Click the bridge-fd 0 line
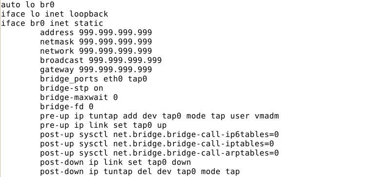This screenshot has height=177, width=382. [67, 107]
